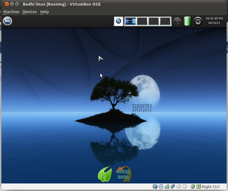
Task: Click the shared folders status indicator
Action: (x=179, y=187)
